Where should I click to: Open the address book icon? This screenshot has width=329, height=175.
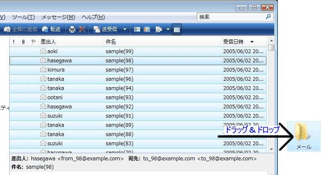[137, 29]
